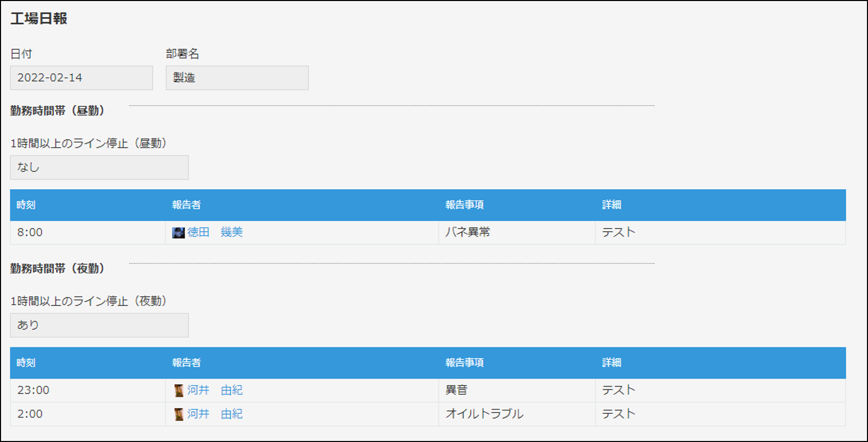Select the 昼勤 line stop field なし

[x=100, y=168]
